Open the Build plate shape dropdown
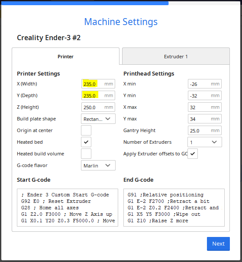Screen dimensions: 242x262 98,119
